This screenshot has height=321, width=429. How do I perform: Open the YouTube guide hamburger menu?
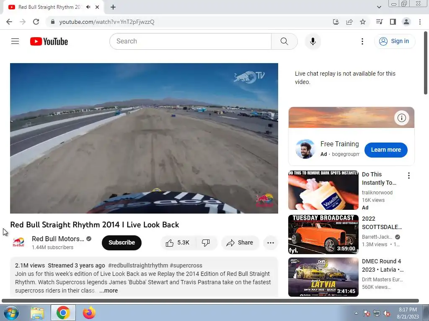tap(15, 41)
